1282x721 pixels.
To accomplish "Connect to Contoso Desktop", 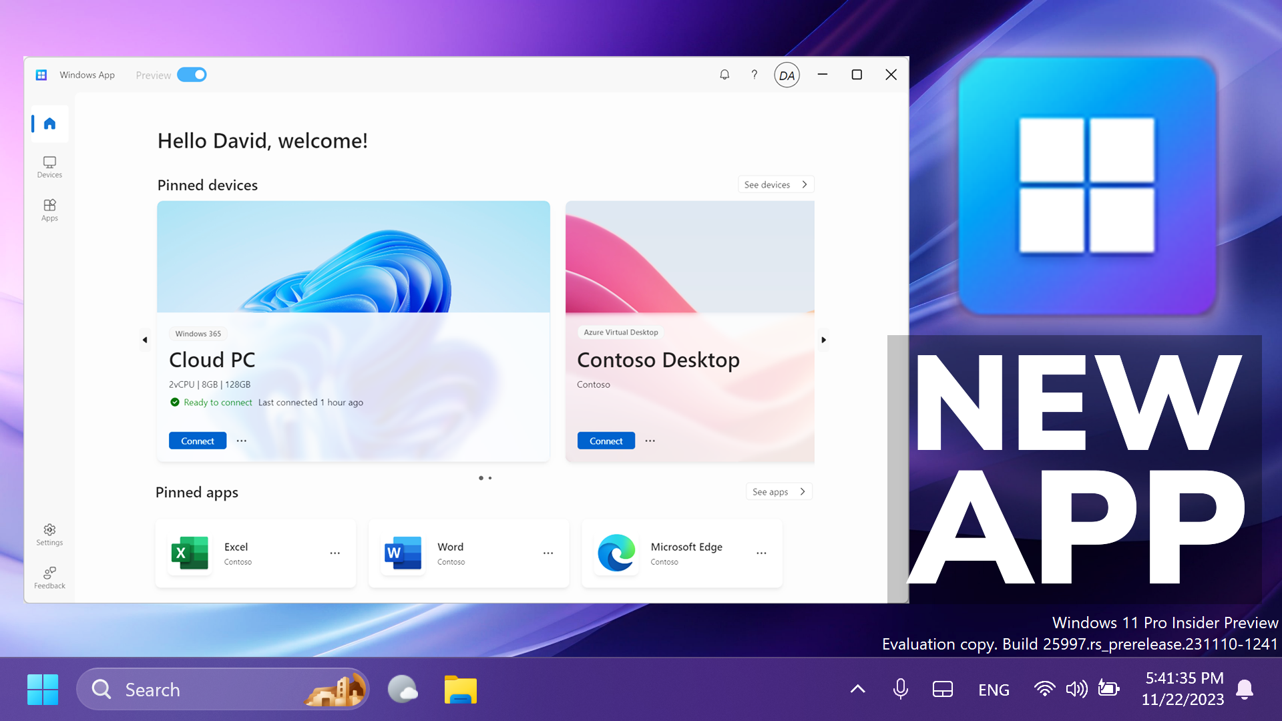I will [605, 441].
